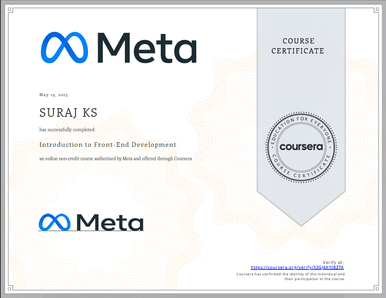The image size is (386, 298).
Task: Click the date May 19, 2025
Action: tap(53, 95)
